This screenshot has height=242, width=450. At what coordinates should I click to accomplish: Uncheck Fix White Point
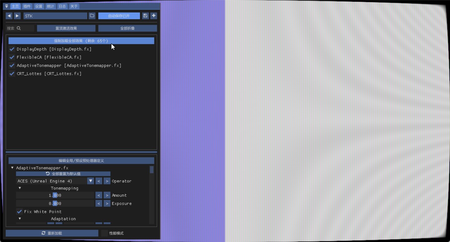tap(19, 212)
